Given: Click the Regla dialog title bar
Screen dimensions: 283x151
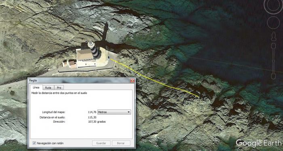Looking at the screenshot, I should 79,81.
